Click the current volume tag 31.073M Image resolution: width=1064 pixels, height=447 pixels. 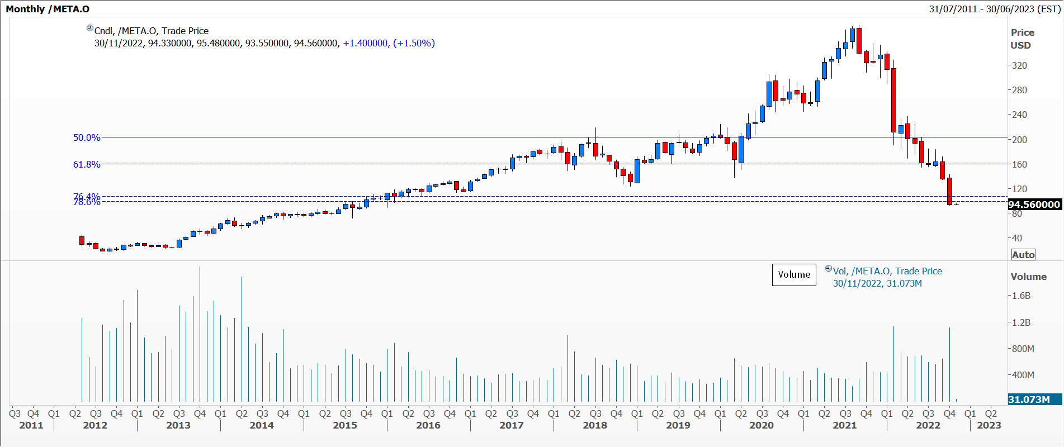pyautogui.click(x=1034, y=400)
